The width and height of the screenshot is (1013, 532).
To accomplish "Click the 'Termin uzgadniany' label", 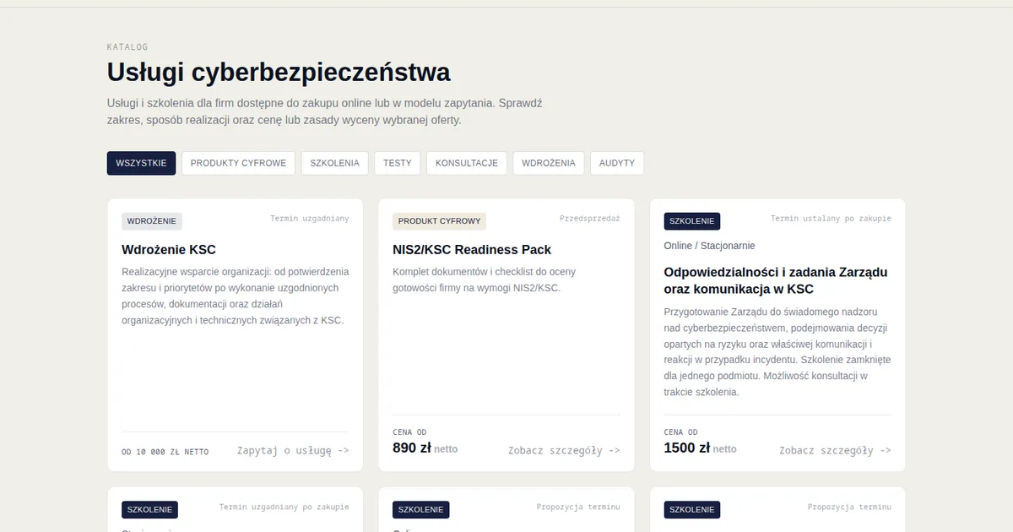I will [x=310, y=219].
